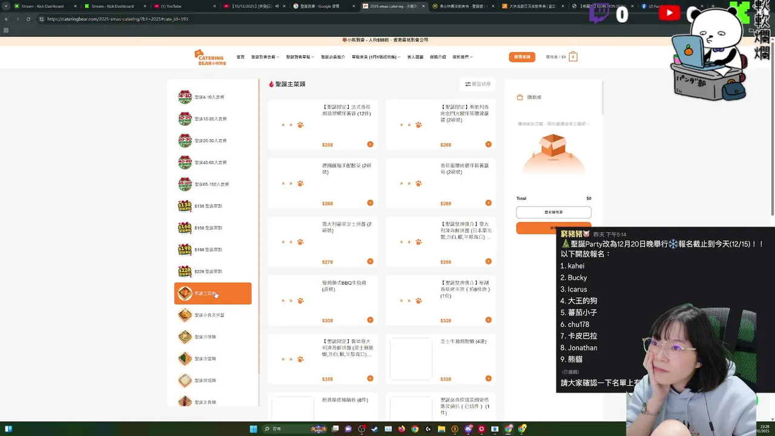Viewport: 775px width, 436px height.
Task: Click the orange 報價查詢 button
Action: (522, 57)
